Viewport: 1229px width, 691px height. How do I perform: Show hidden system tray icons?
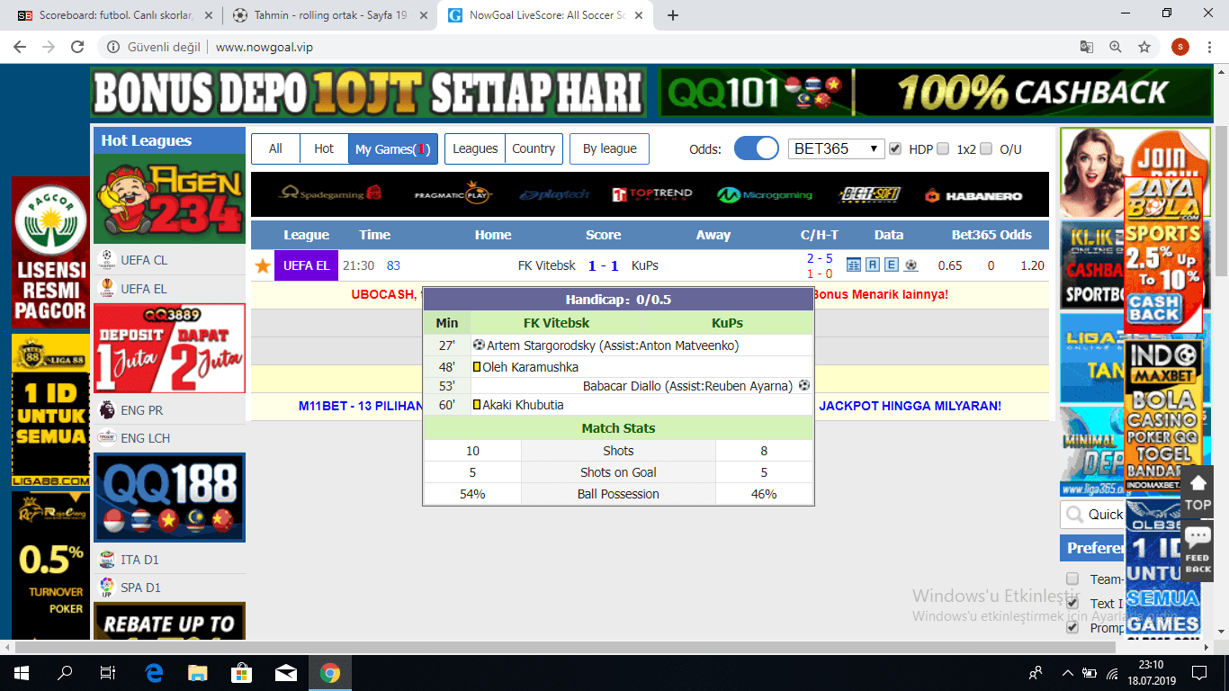tap(1067, 672)
